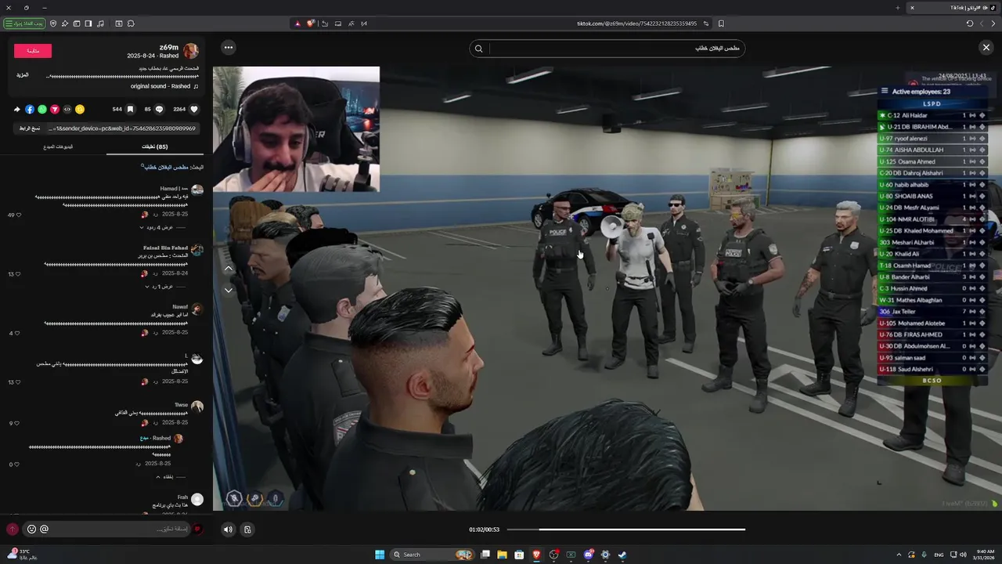
Task: Open 'original sound - Rashed' link
Action: tap(164, 86)
